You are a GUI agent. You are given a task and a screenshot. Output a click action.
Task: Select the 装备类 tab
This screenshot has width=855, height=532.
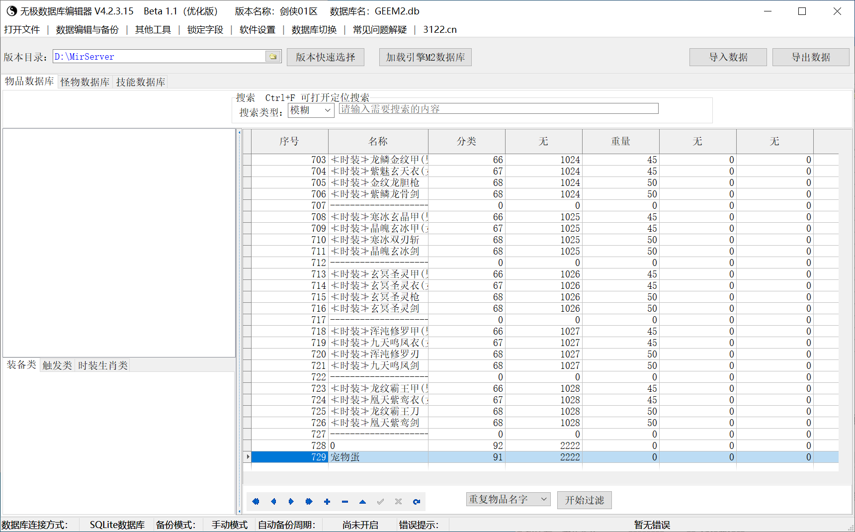coord(21,364)
